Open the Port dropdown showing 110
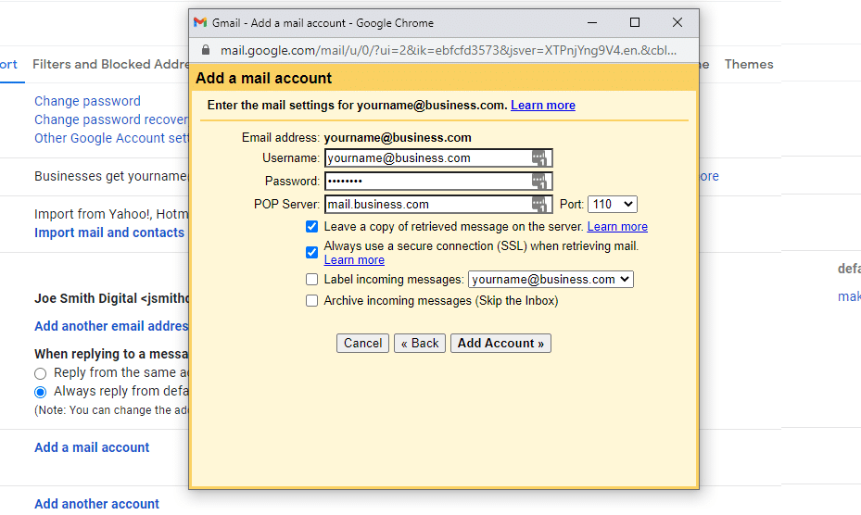Viewport: 861px width, 515px height. click(x=612, y=205)
